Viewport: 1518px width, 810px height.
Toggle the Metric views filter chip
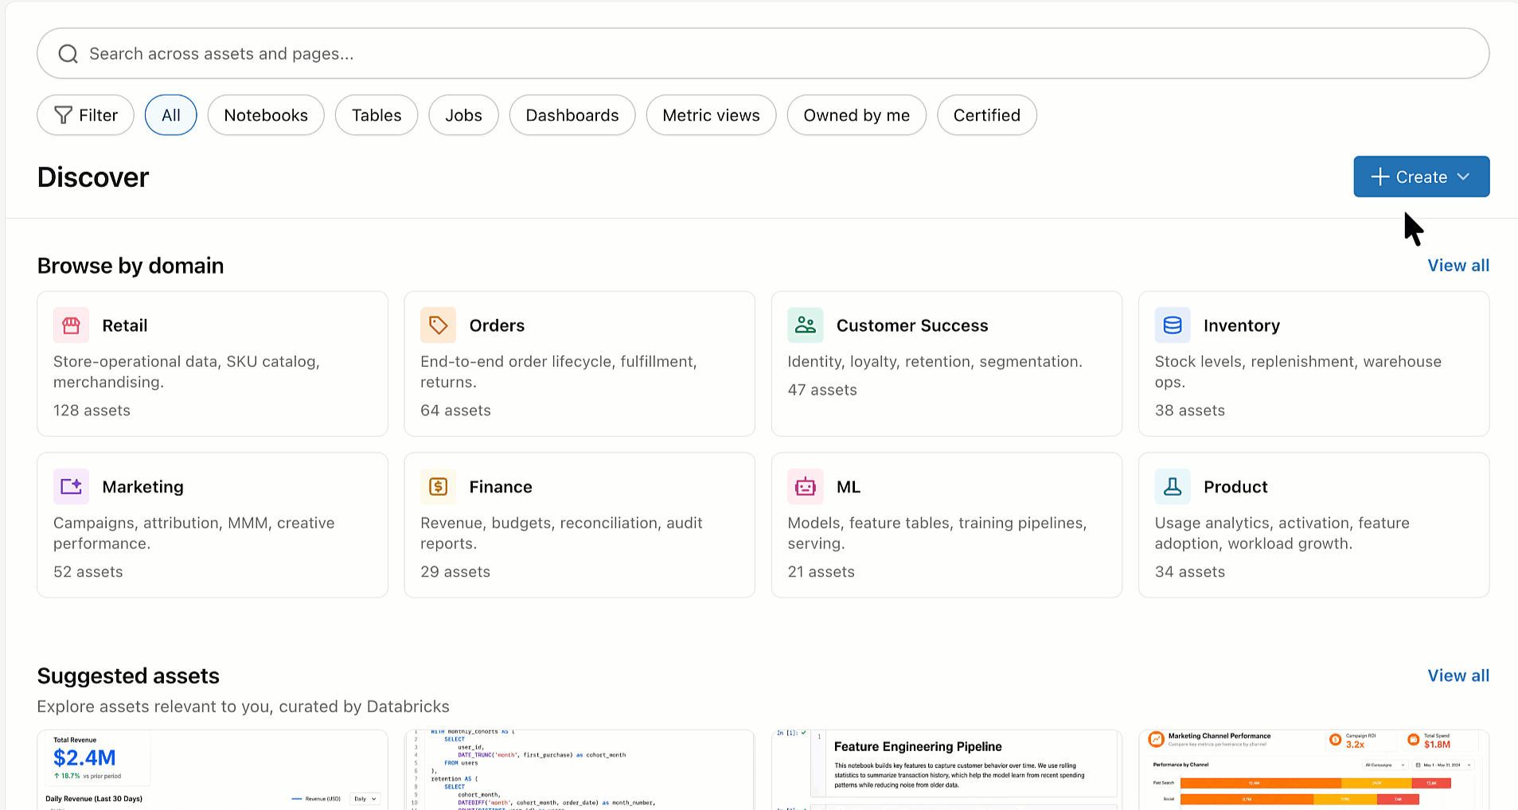click(x=711, y=115)
